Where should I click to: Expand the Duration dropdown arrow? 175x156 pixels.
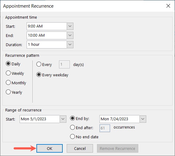click(70, 45)
